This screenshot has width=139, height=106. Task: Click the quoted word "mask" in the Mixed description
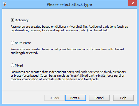point(75,76)
